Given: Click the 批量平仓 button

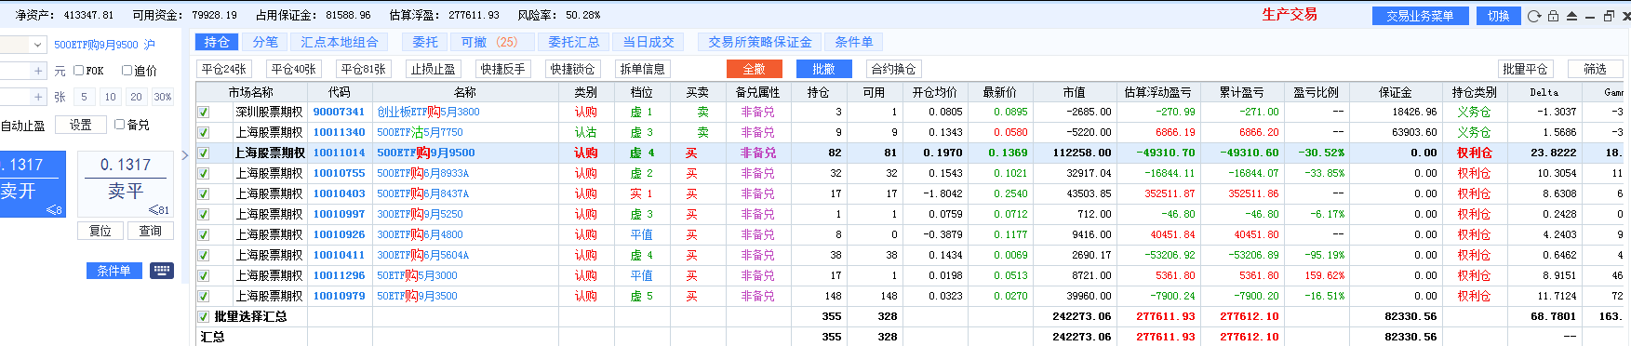Looking at the screenshot, I should 1525,69.
